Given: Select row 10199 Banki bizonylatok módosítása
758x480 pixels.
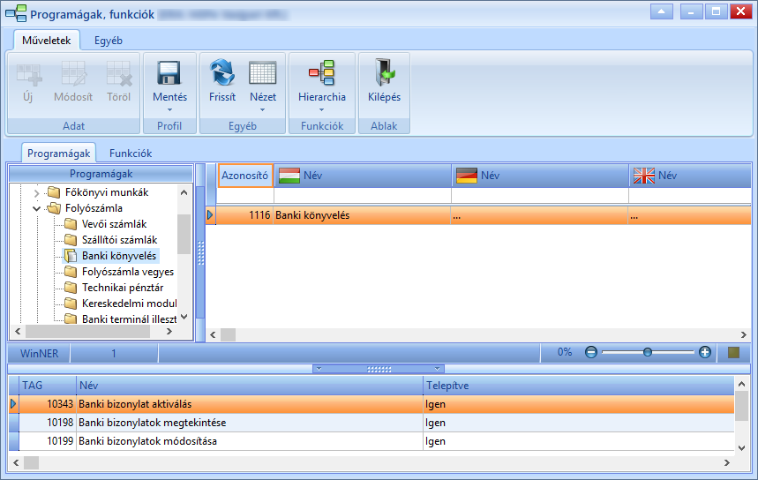Looking at the screenshot, I should tap(377, 441).
